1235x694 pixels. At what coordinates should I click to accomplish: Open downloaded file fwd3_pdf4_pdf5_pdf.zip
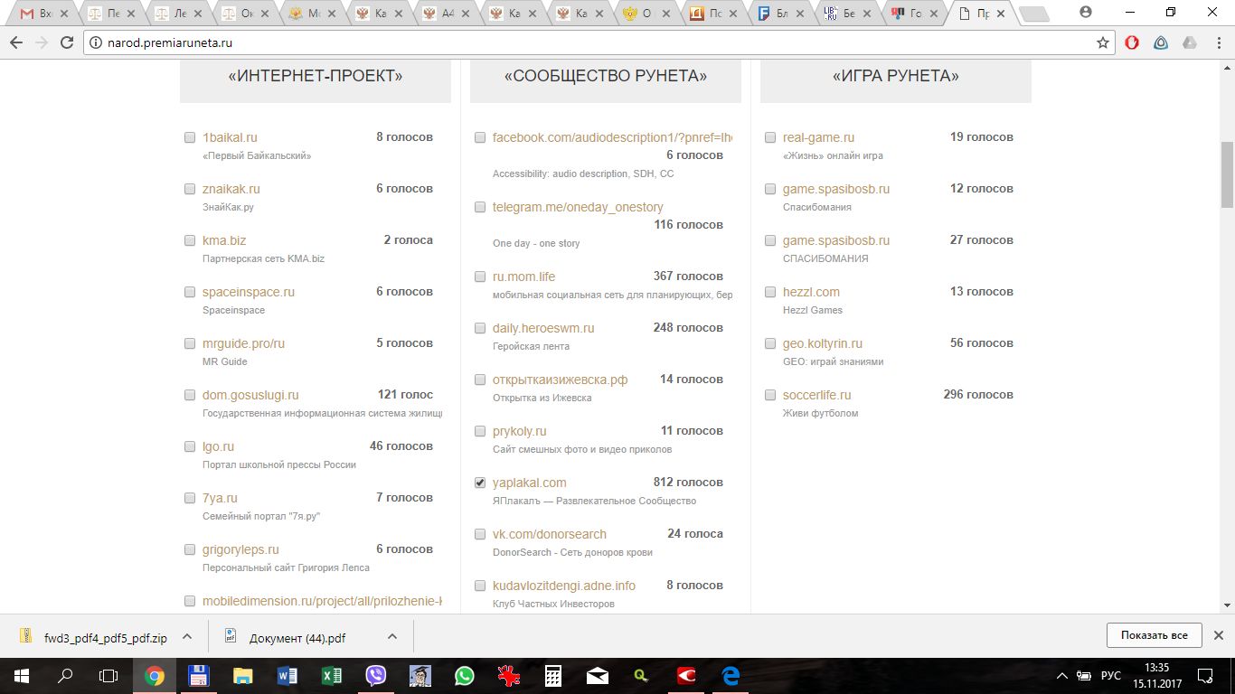(x=94, y=637)
